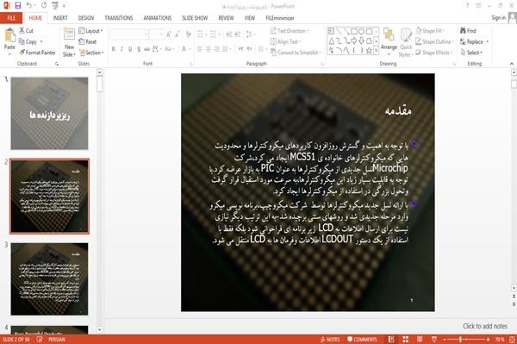Viewport: 517px width, 344px height.
Task: Toggle Notes pane from status bar
Action: [330, 340]
